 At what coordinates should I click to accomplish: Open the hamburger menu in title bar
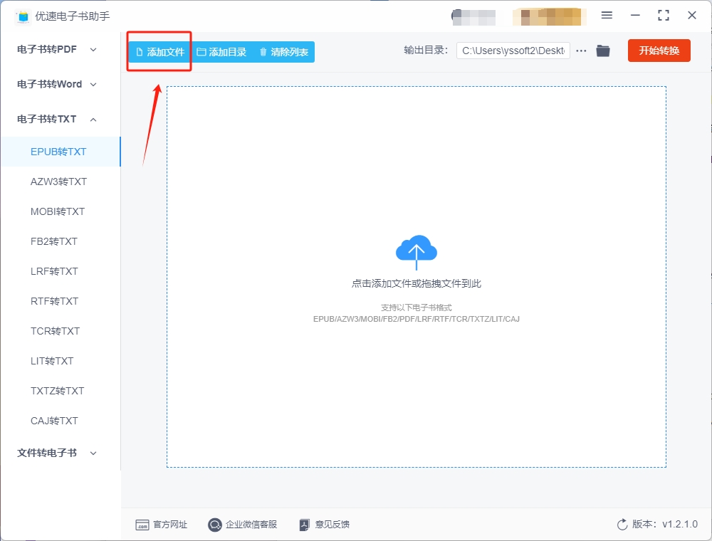point(607,15)
